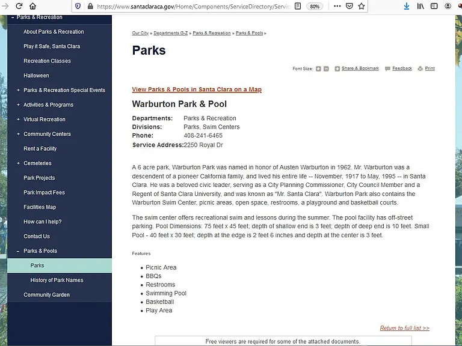Screen dimensions: 462x346
Task: Expand the Cemeteries menu item
Action: coord(18,163)
